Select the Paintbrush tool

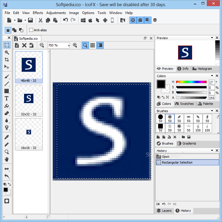tap(7, 77)
